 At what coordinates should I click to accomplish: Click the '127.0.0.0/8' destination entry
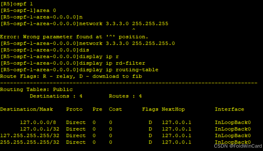coord(38,122)
